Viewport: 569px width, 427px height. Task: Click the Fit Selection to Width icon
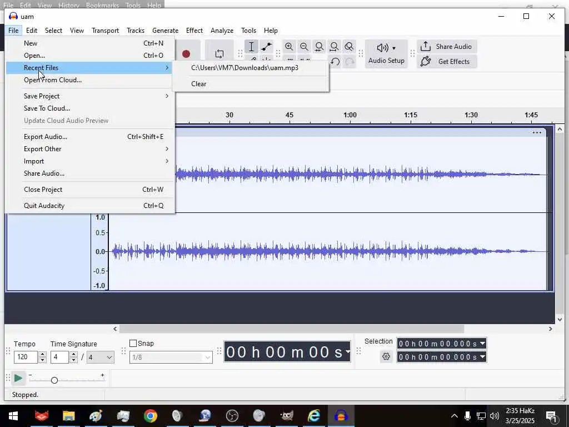[x=319, y=47]
